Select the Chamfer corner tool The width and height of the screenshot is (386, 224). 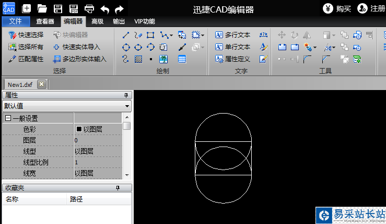[x=326, y=59]
